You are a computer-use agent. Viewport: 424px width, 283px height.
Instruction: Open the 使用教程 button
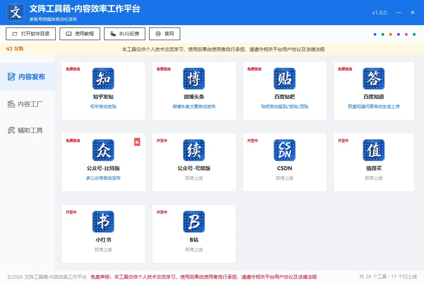[x=80, y=34]
